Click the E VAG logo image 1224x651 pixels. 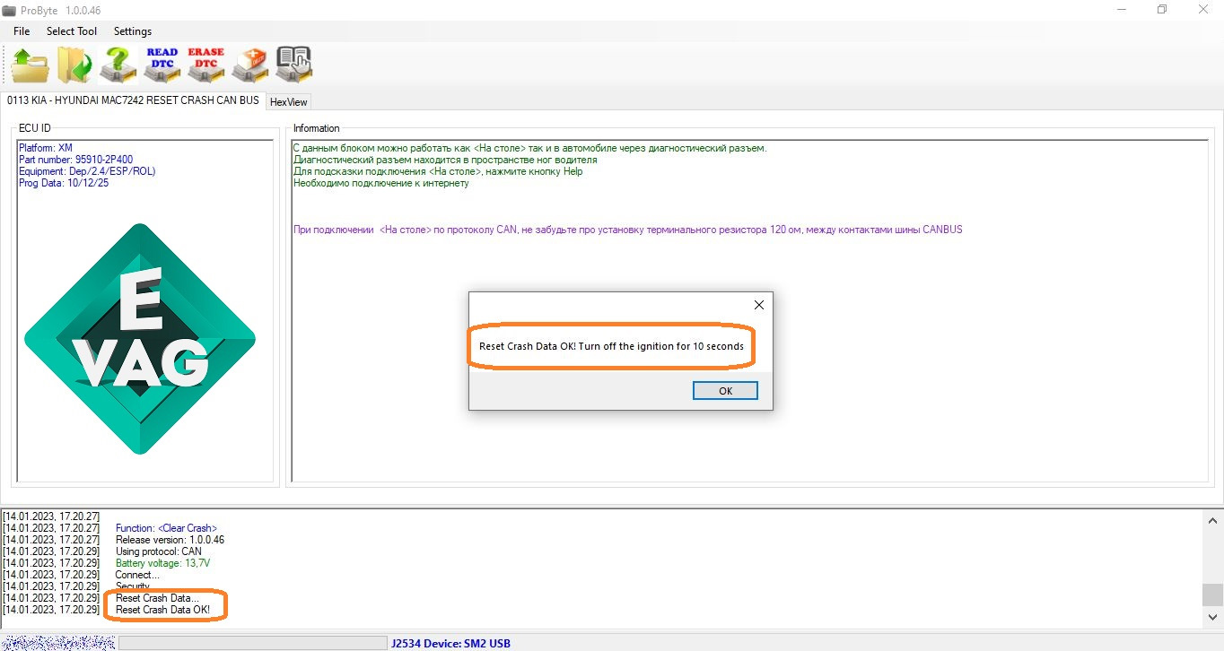tap(140, 339)
